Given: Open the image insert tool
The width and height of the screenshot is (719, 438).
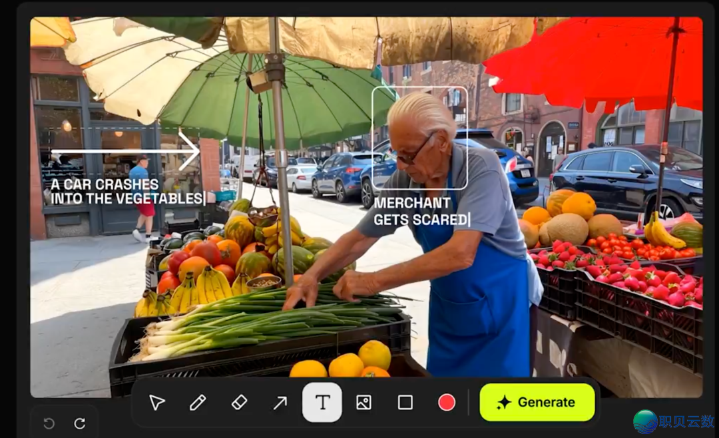Looking at the screenshot, I should pyautogui.click(x=363, y=403).
